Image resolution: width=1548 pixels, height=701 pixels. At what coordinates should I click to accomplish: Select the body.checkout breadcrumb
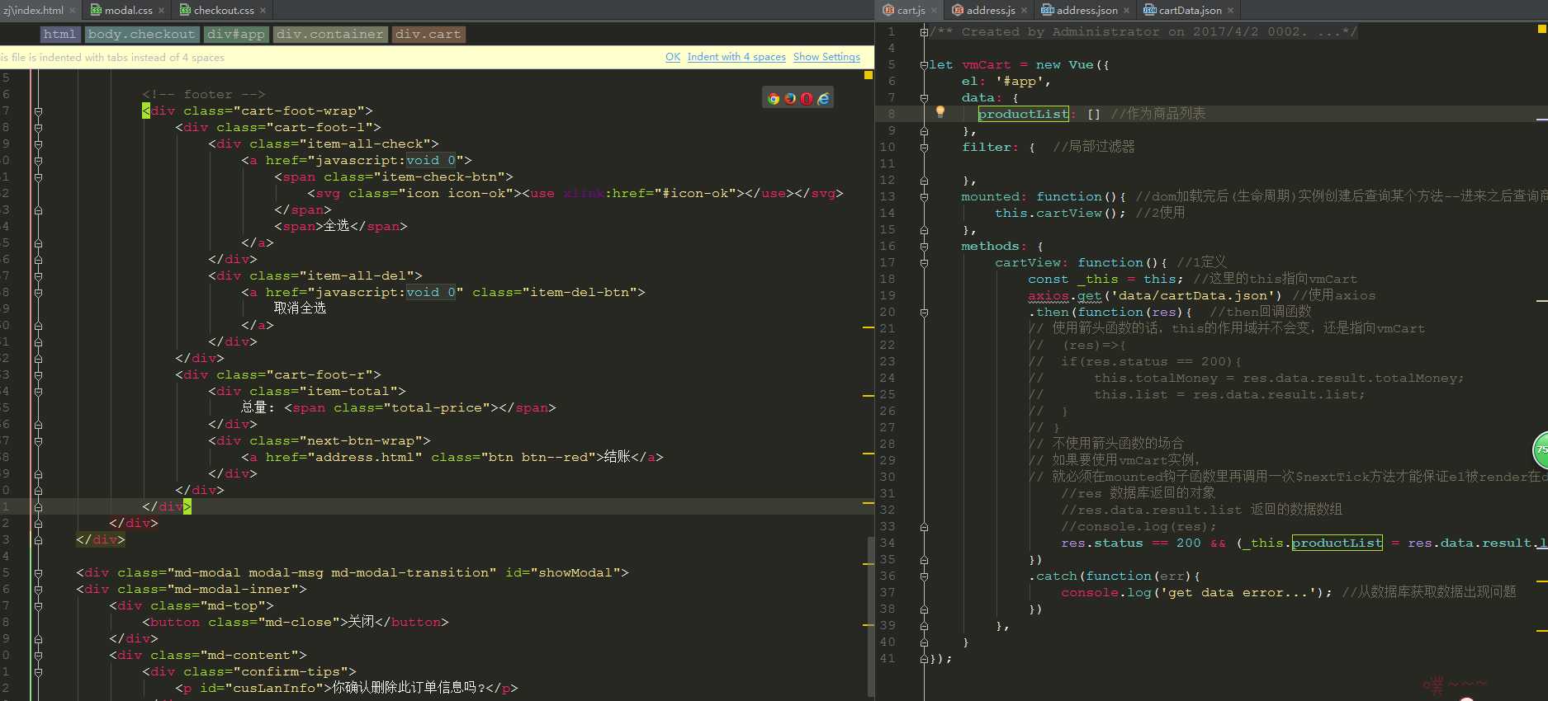click(141, 34)
